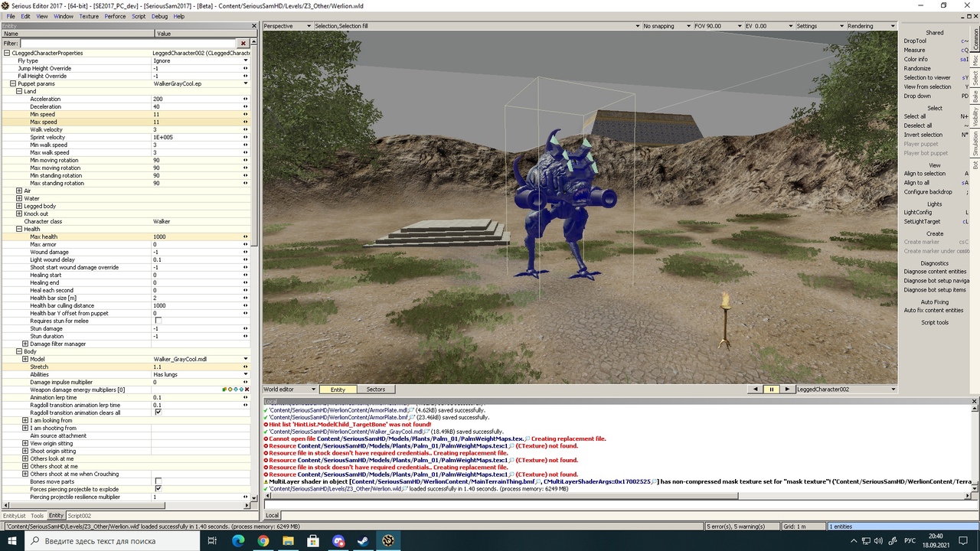Expand the Knock out section
The image size is (980, 551).
(19, 214)
